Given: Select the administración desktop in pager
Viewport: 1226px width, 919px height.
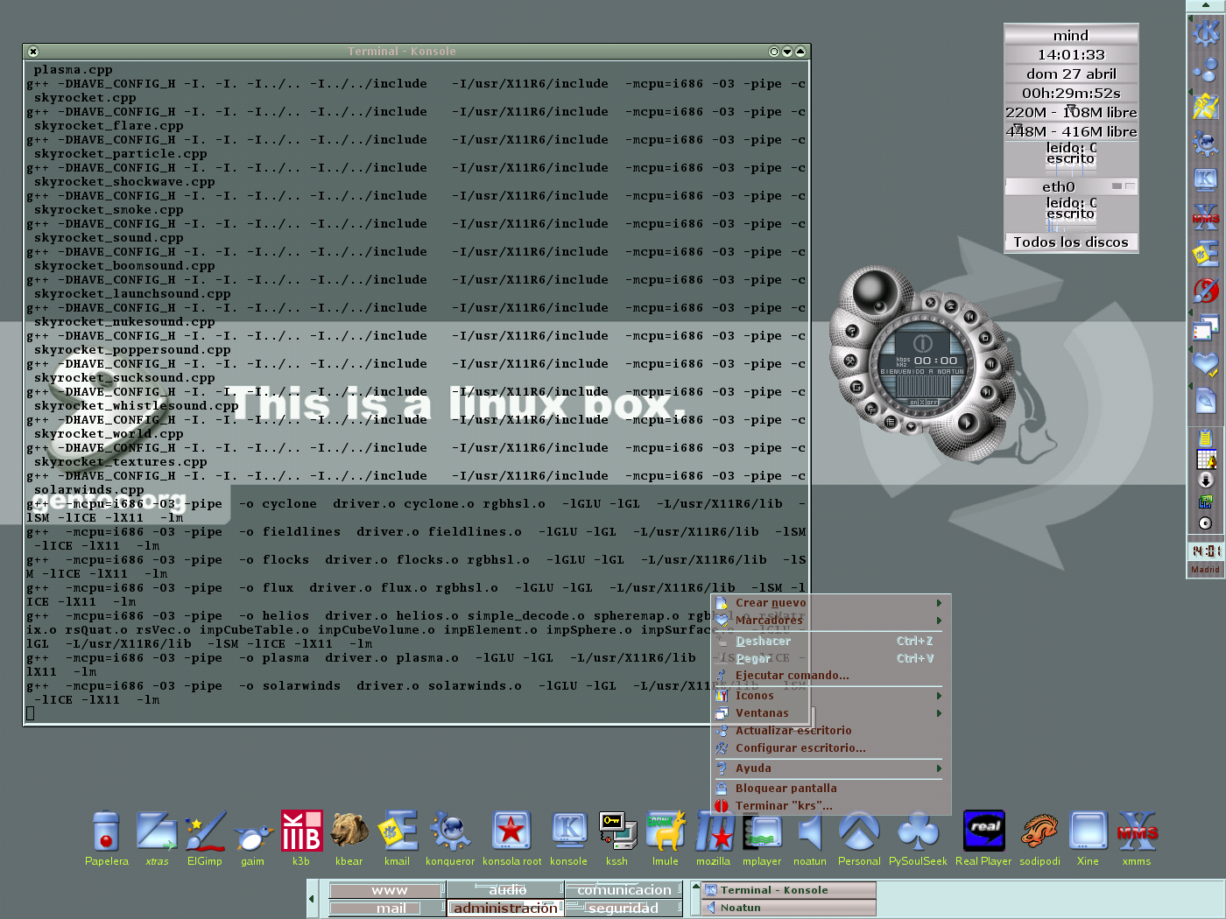Looking at the screenshot, I should (505, 908).
